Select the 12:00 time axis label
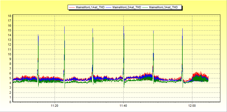 [192, 106]
